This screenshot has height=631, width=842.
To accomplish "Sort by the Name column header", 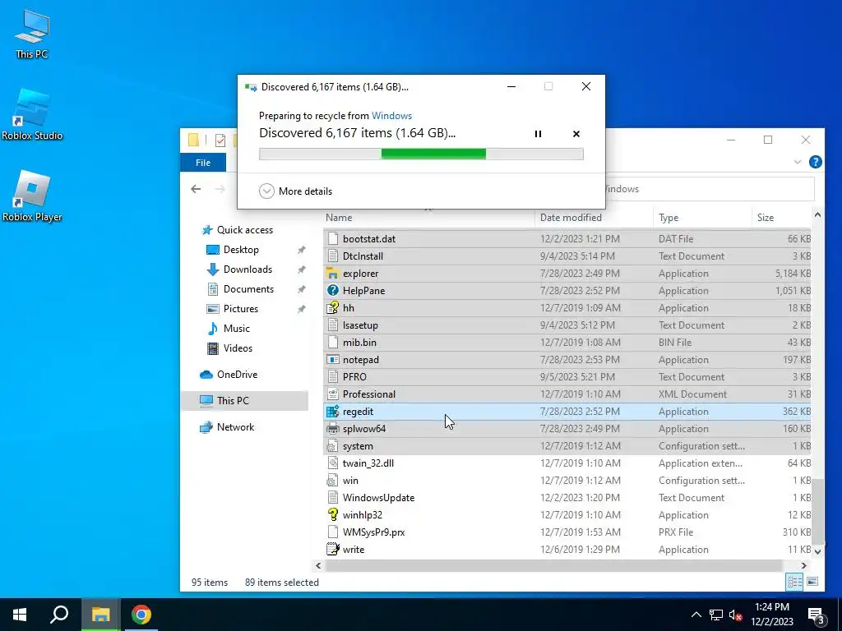I will tap(428, 217).
